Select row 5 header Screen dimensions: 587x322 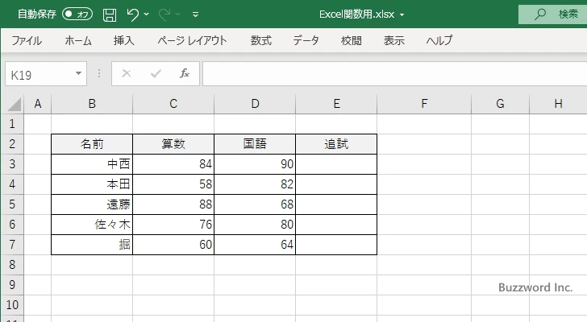point(12,204)
